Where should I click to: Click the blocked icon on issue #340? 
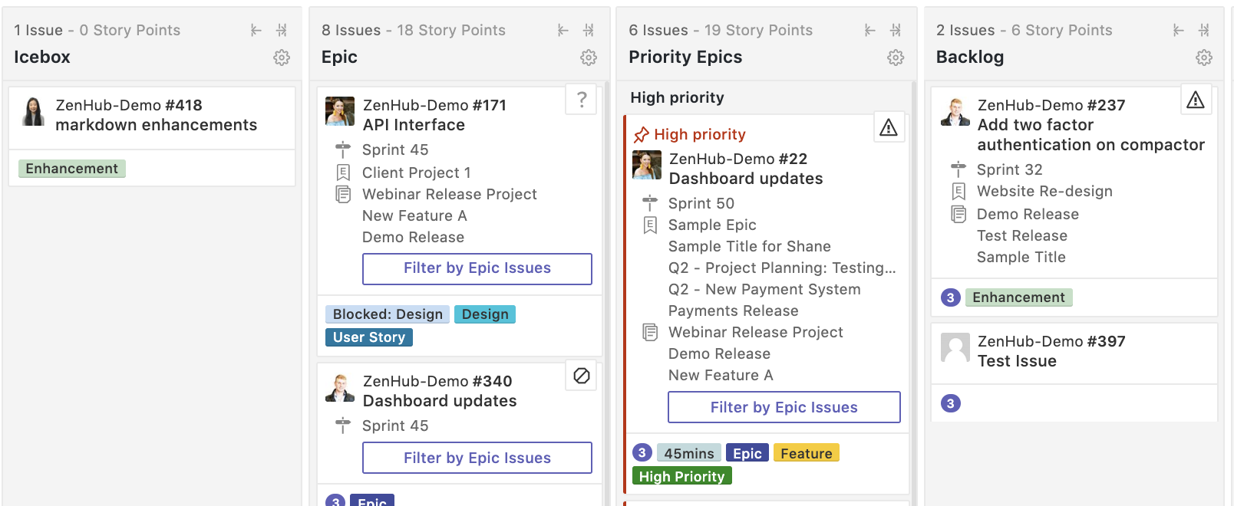click(581, 376)
